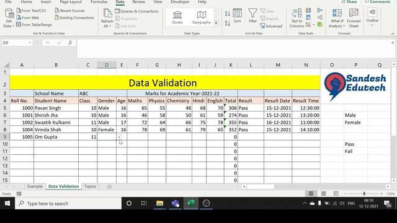
Task: Import From Table/Range
Action: tap(34, 25)
